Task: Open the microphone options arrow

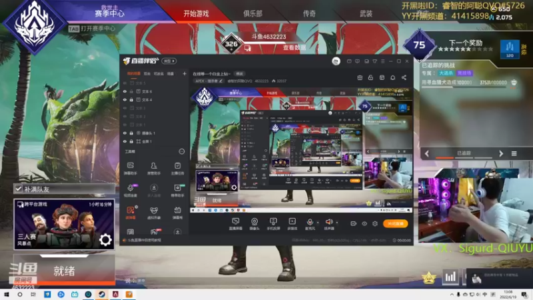Action: pos(318,223)
